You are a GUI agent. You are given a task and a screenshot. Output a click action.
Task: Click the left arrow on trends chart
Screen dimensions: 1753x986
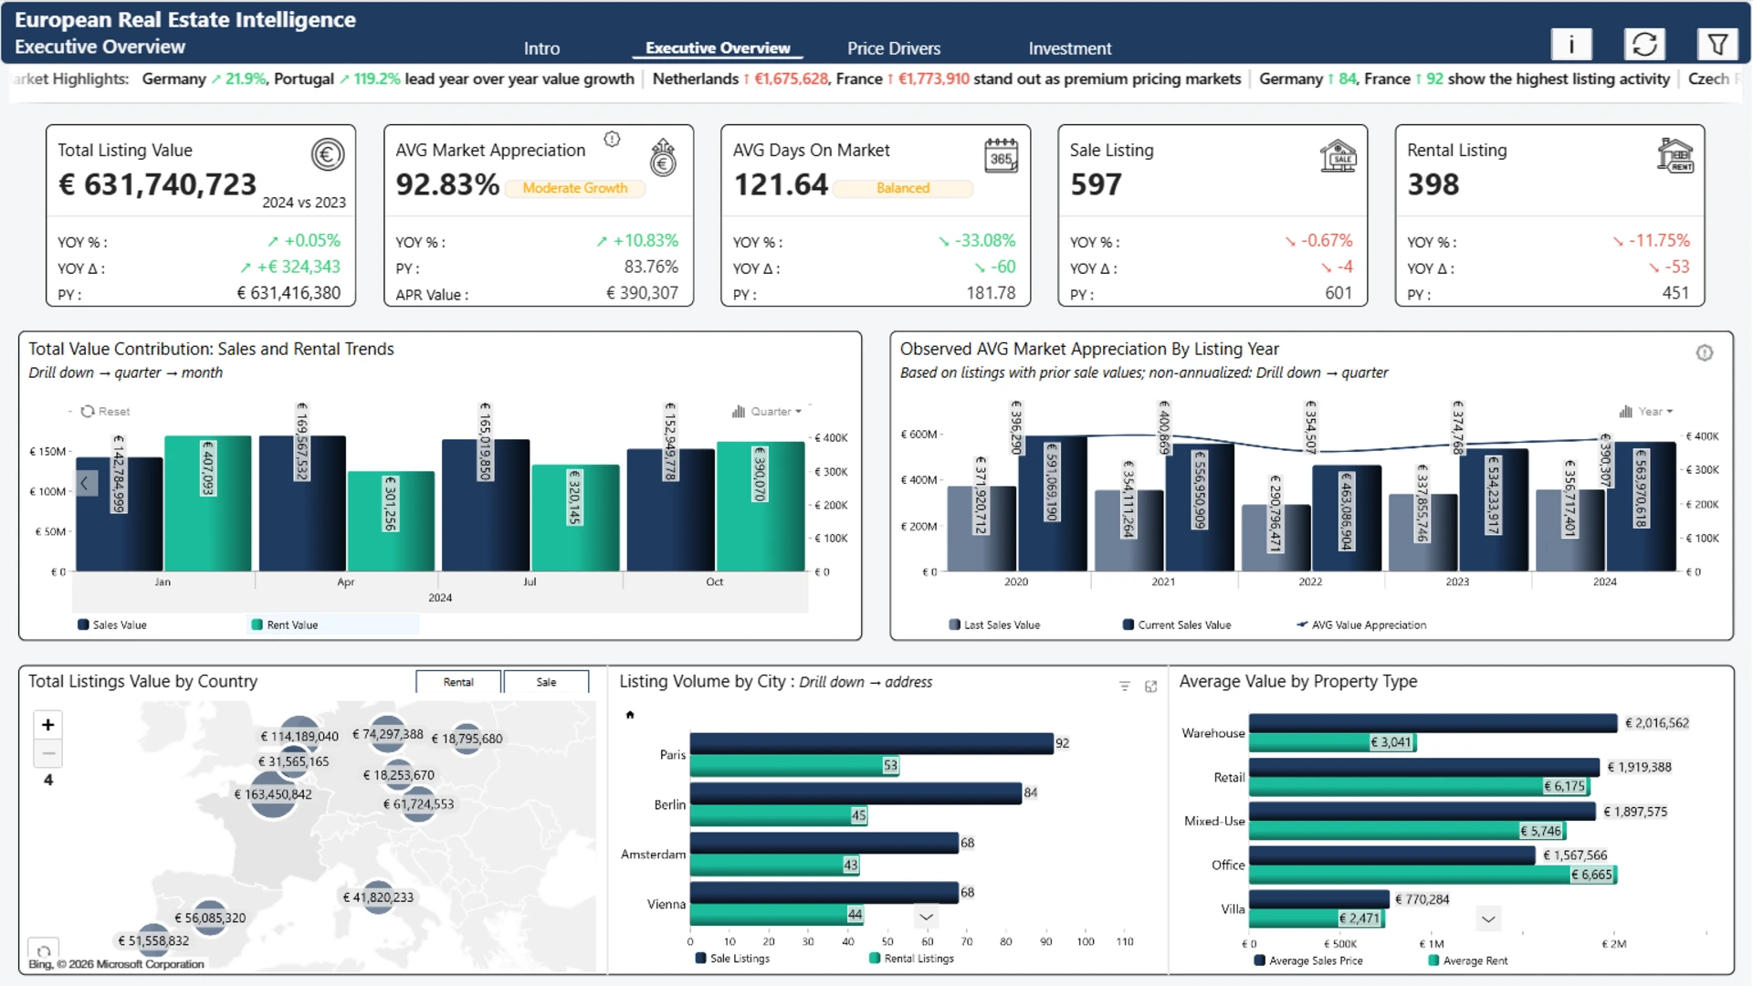(x=85, y=483)
